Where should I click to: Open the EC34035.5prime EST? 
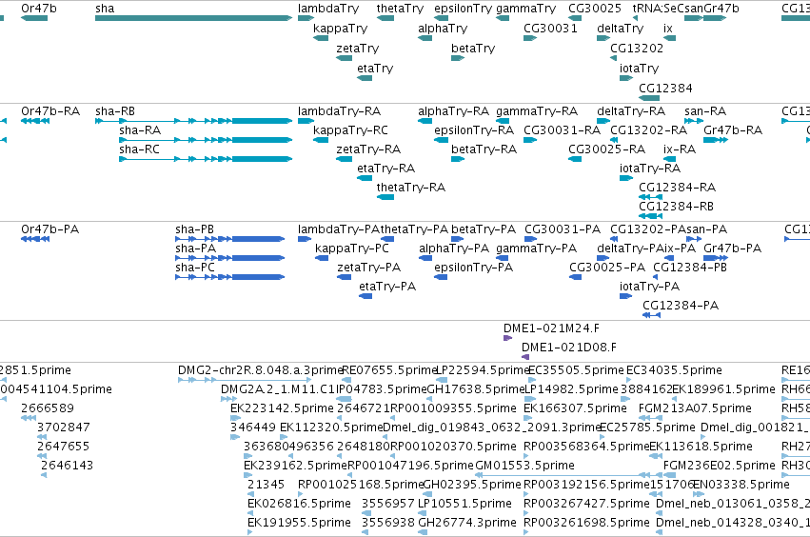(x=630, y=380)
